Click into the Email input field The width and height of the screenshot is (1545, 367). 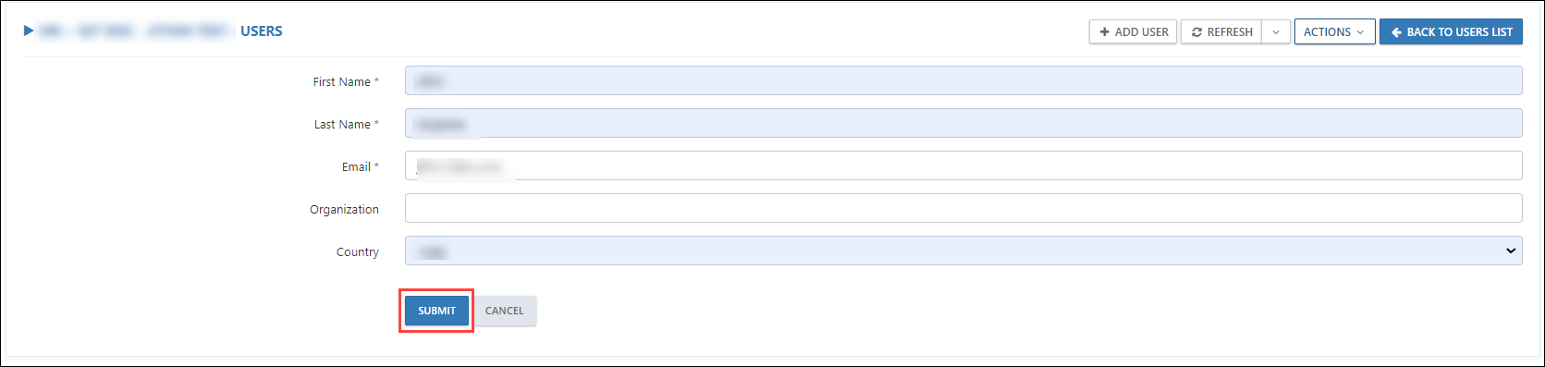tap(963, 165)
